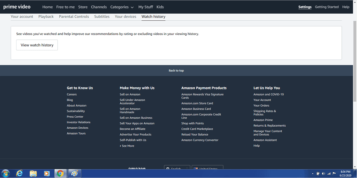Screen dimensions: 357x178
Task: Open the Blog footer link
Action: (70, 100)
